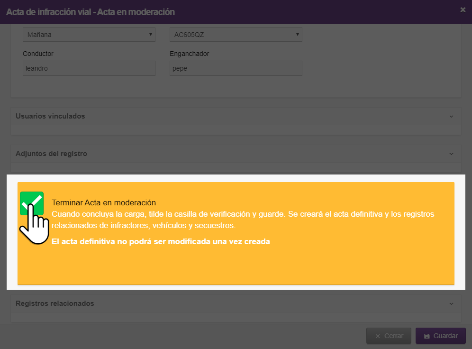Close the dialog with the top X
Screen dimensions: 472x349
[x=463, y=10]
